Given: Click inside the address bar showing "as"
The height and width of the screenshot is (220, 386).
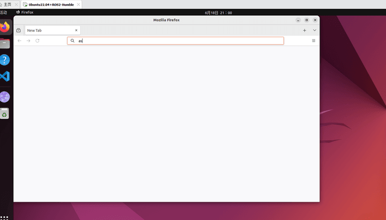Looking at the screenshot, I should coord(176,41).
